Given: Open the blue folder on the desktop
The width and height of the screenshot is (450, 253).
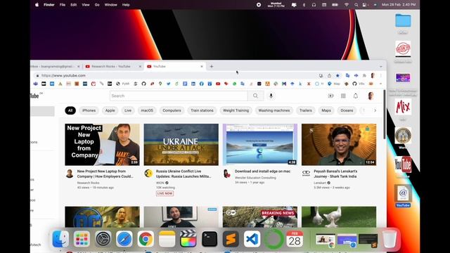Looking at the screenshot, I should coord(403,20).
